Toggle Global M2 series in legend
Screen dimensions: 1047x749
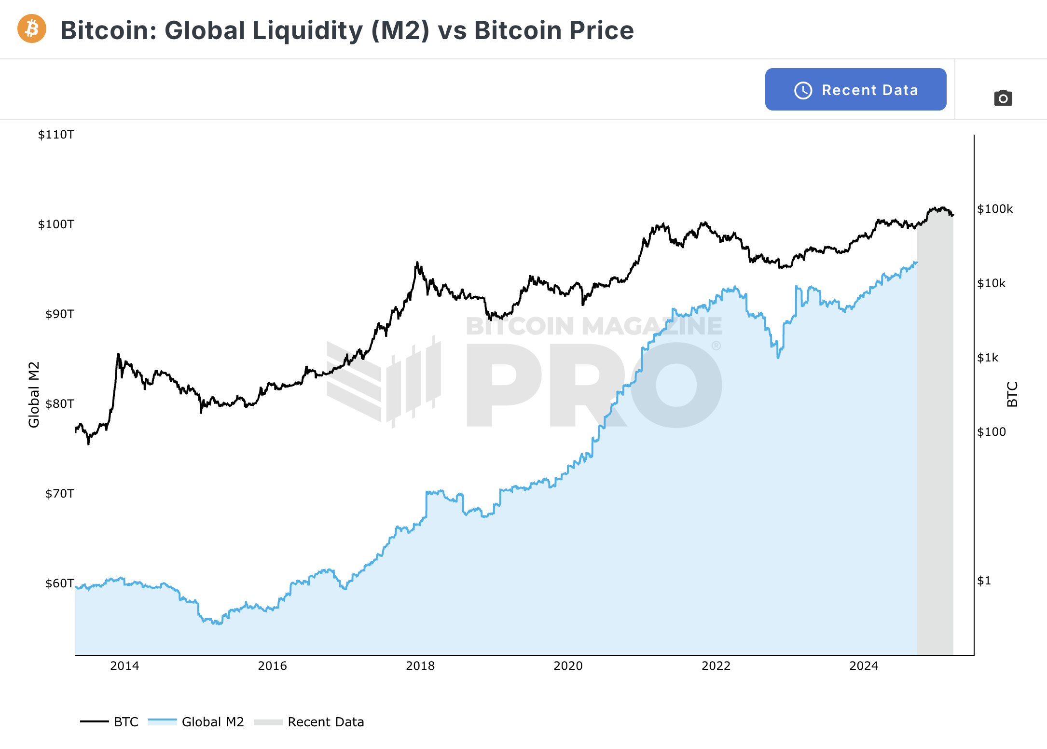[196, 721]
